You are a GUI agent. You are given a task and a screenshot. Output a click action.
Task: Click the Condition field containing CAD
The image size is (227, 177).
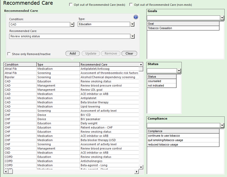[x=40, y=24]
